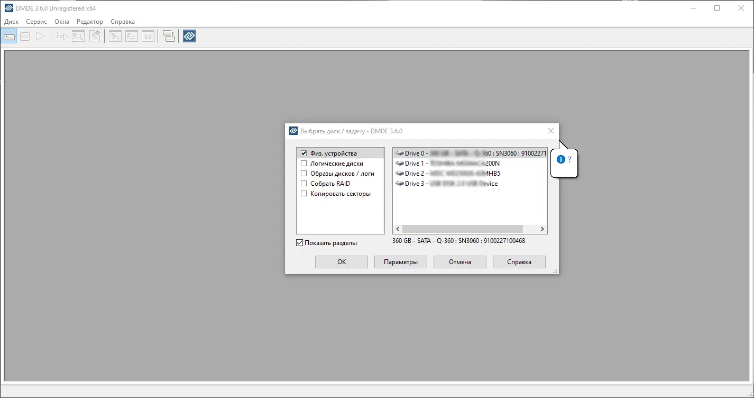This screenshot has width=754, height=398.
Task: Open the Справка menu in menu bar
Action: pos(123,22)
